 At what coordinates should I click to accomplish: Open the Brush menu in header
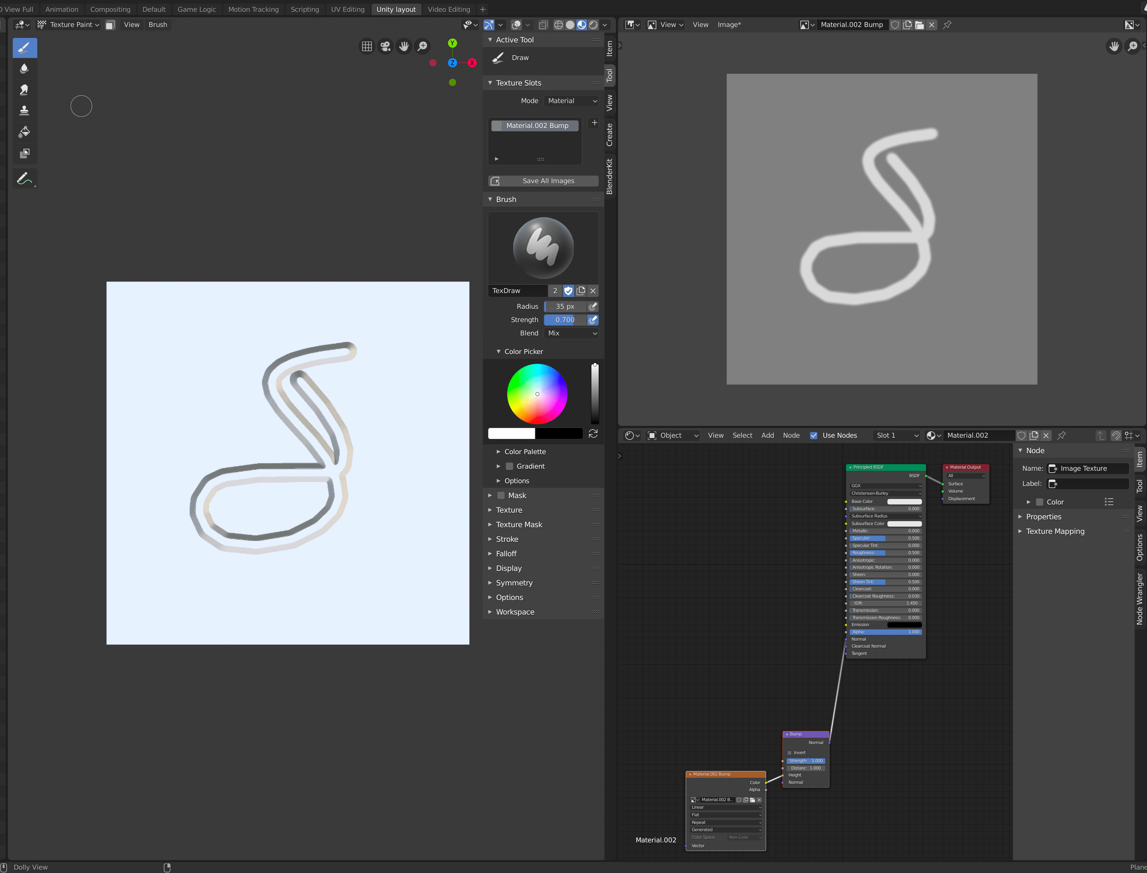[157, 25]
